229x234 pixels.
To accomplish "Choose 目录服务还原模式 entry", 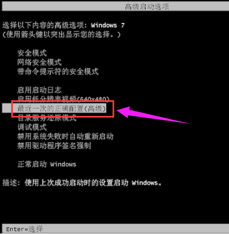I will [47, 118].
